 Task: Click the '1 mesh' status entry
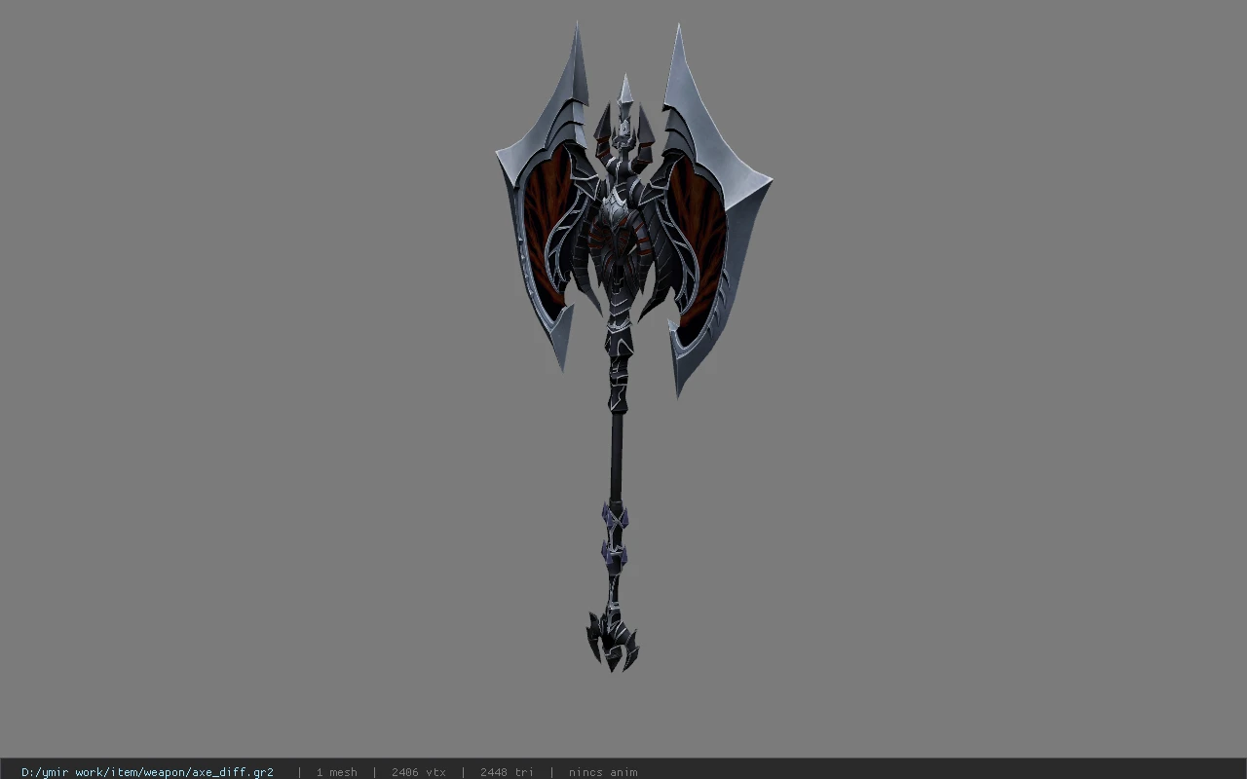[336, 772]
